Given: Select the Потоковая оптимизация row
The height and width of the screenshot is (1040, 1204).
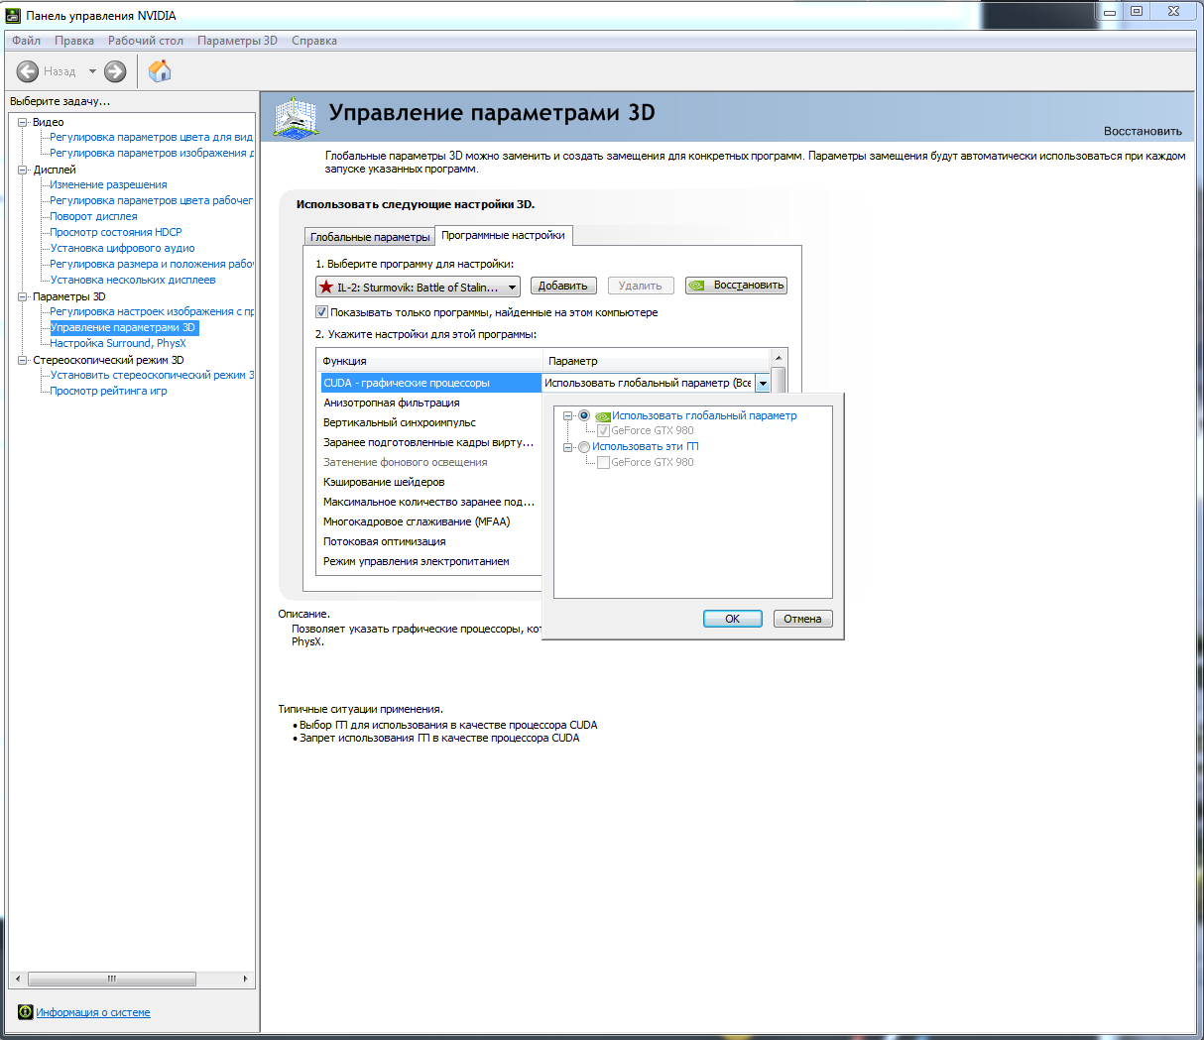Looking at the screenshot, I should 431,541.
